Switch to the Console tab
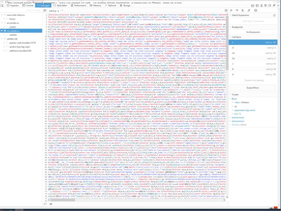Image resolution: width=281 pixels, height=211 pixels. pyautogui.click(x=28, y=6)
